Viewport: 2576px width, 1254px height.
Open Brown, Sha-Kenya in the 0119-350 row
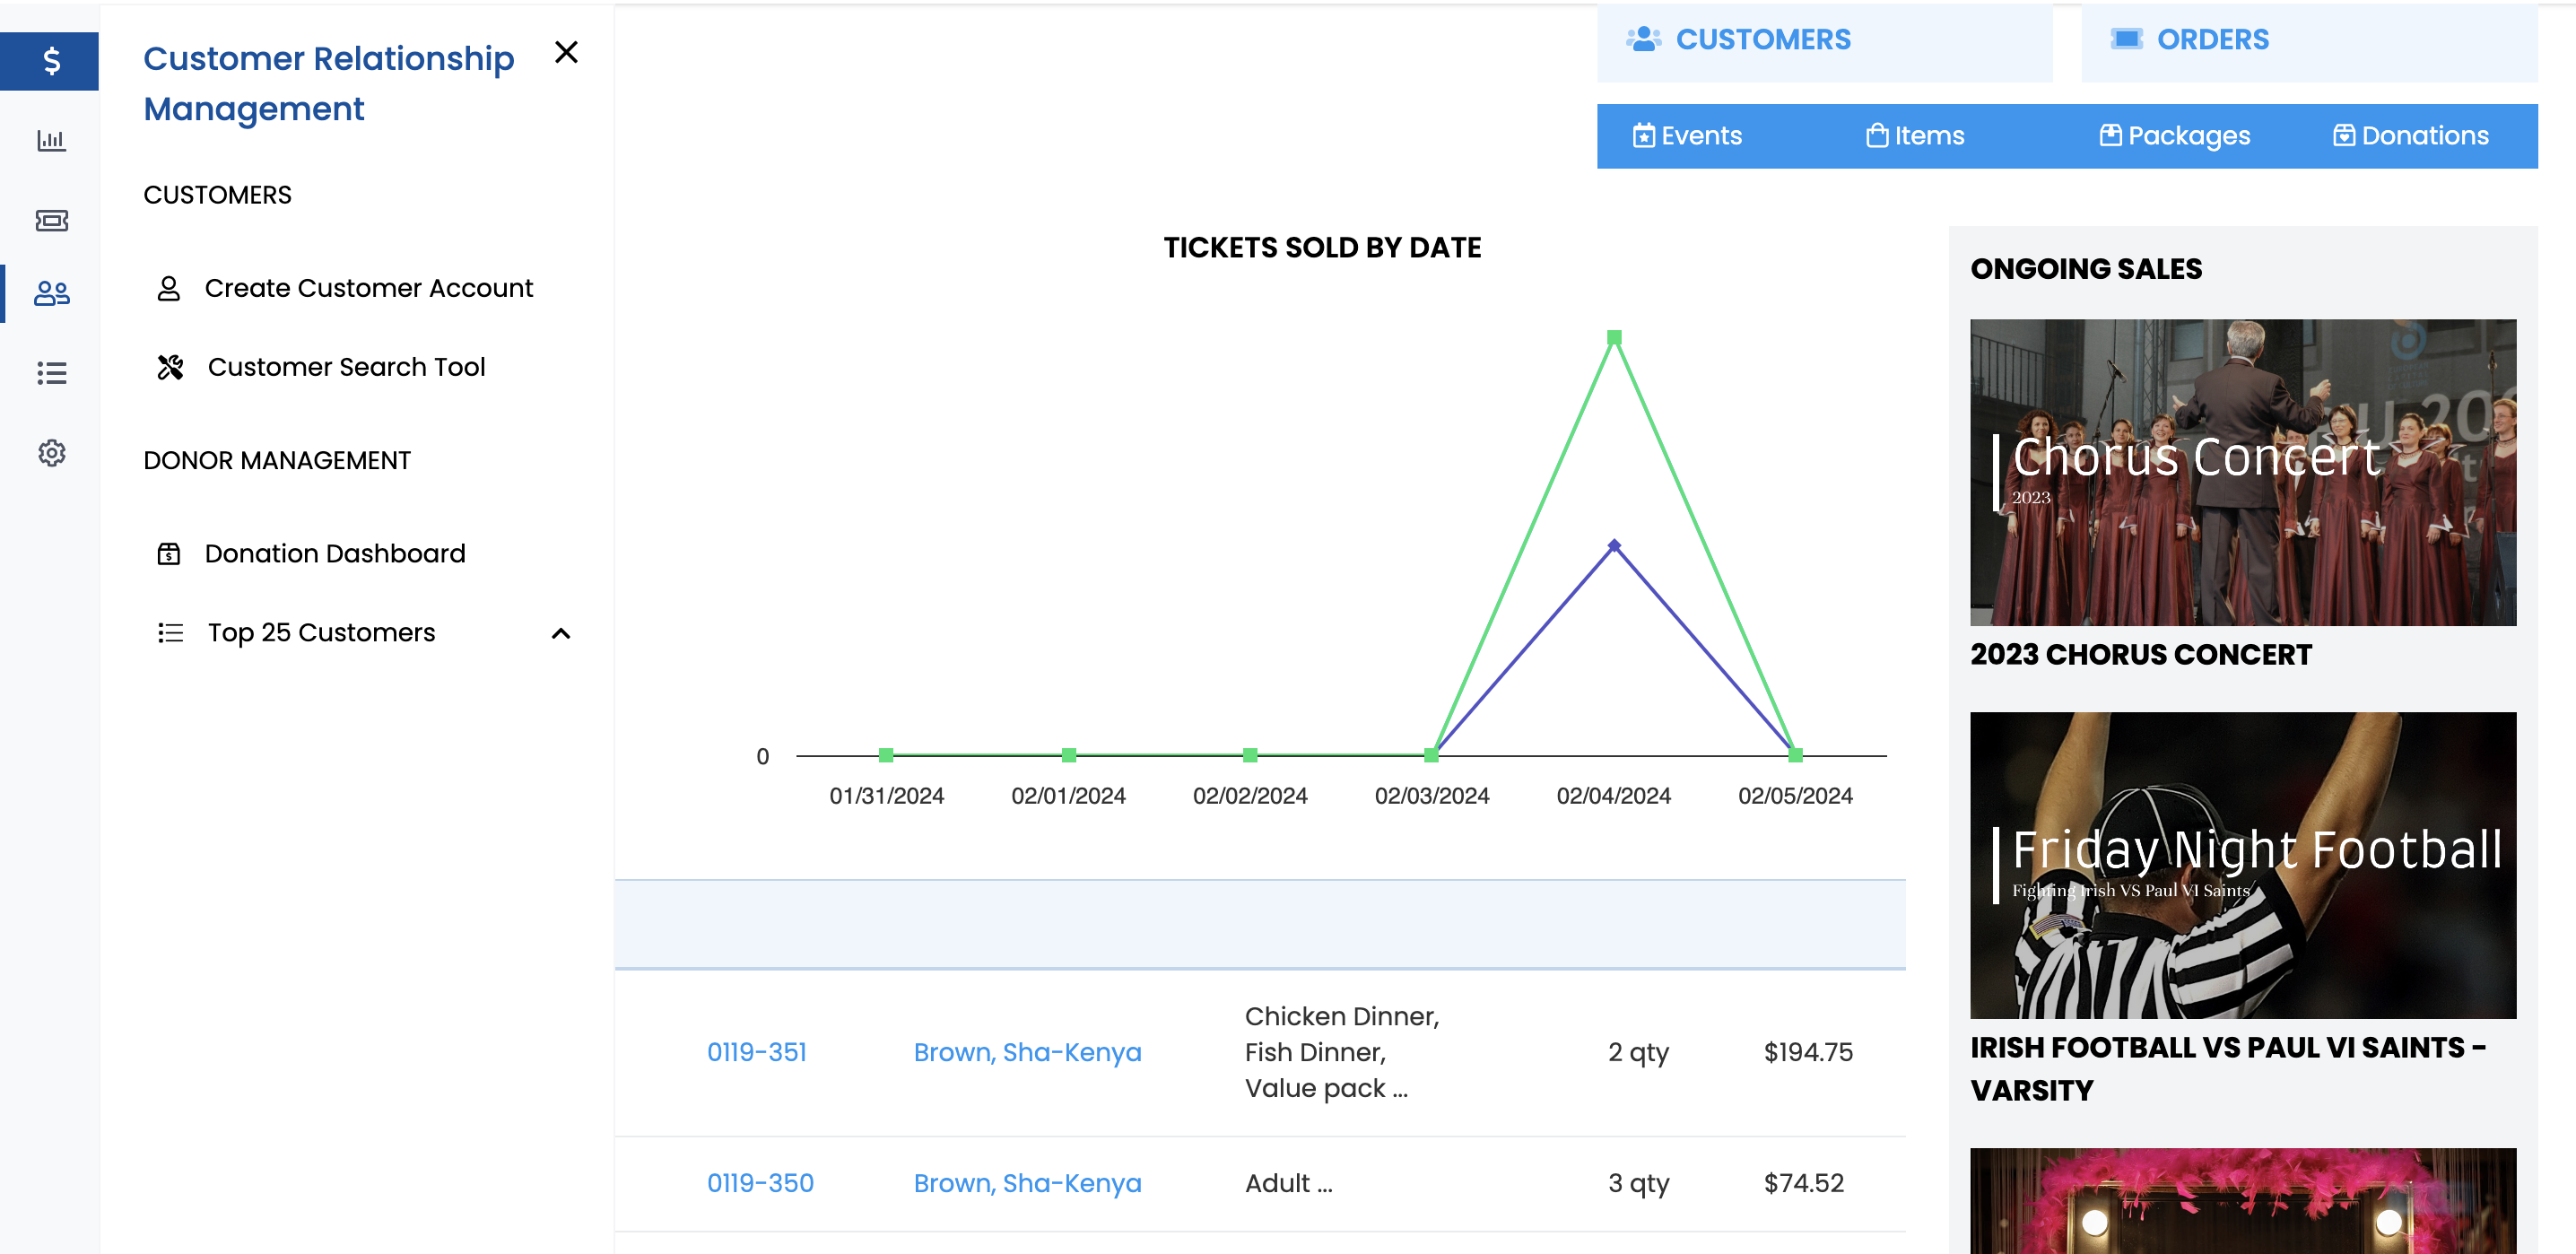coord(1027,1183)
